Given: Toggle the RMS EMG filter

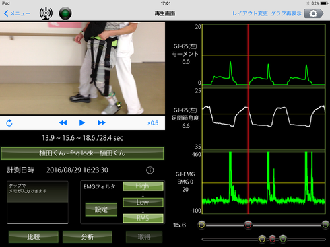Looking at the screenshot, I should point(143,218).
